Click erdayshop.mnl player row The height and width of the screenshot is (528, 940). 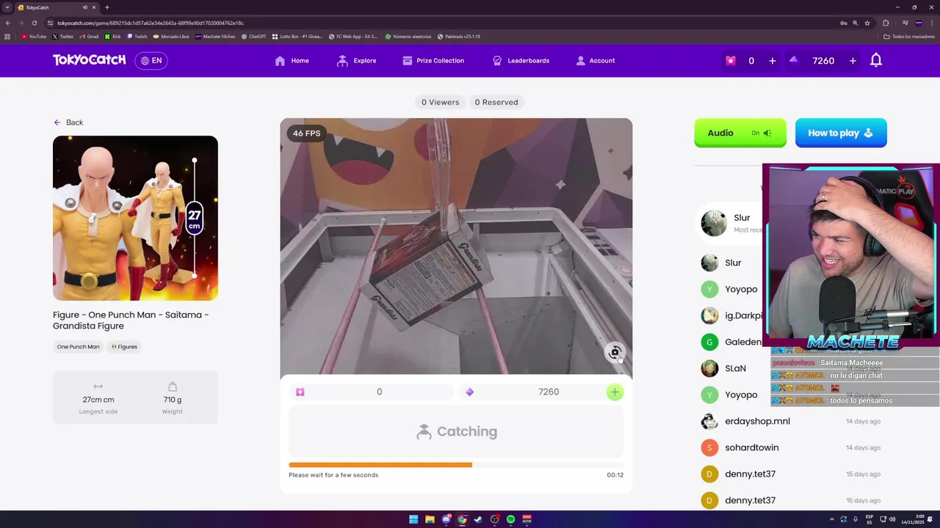click(791, 421)
